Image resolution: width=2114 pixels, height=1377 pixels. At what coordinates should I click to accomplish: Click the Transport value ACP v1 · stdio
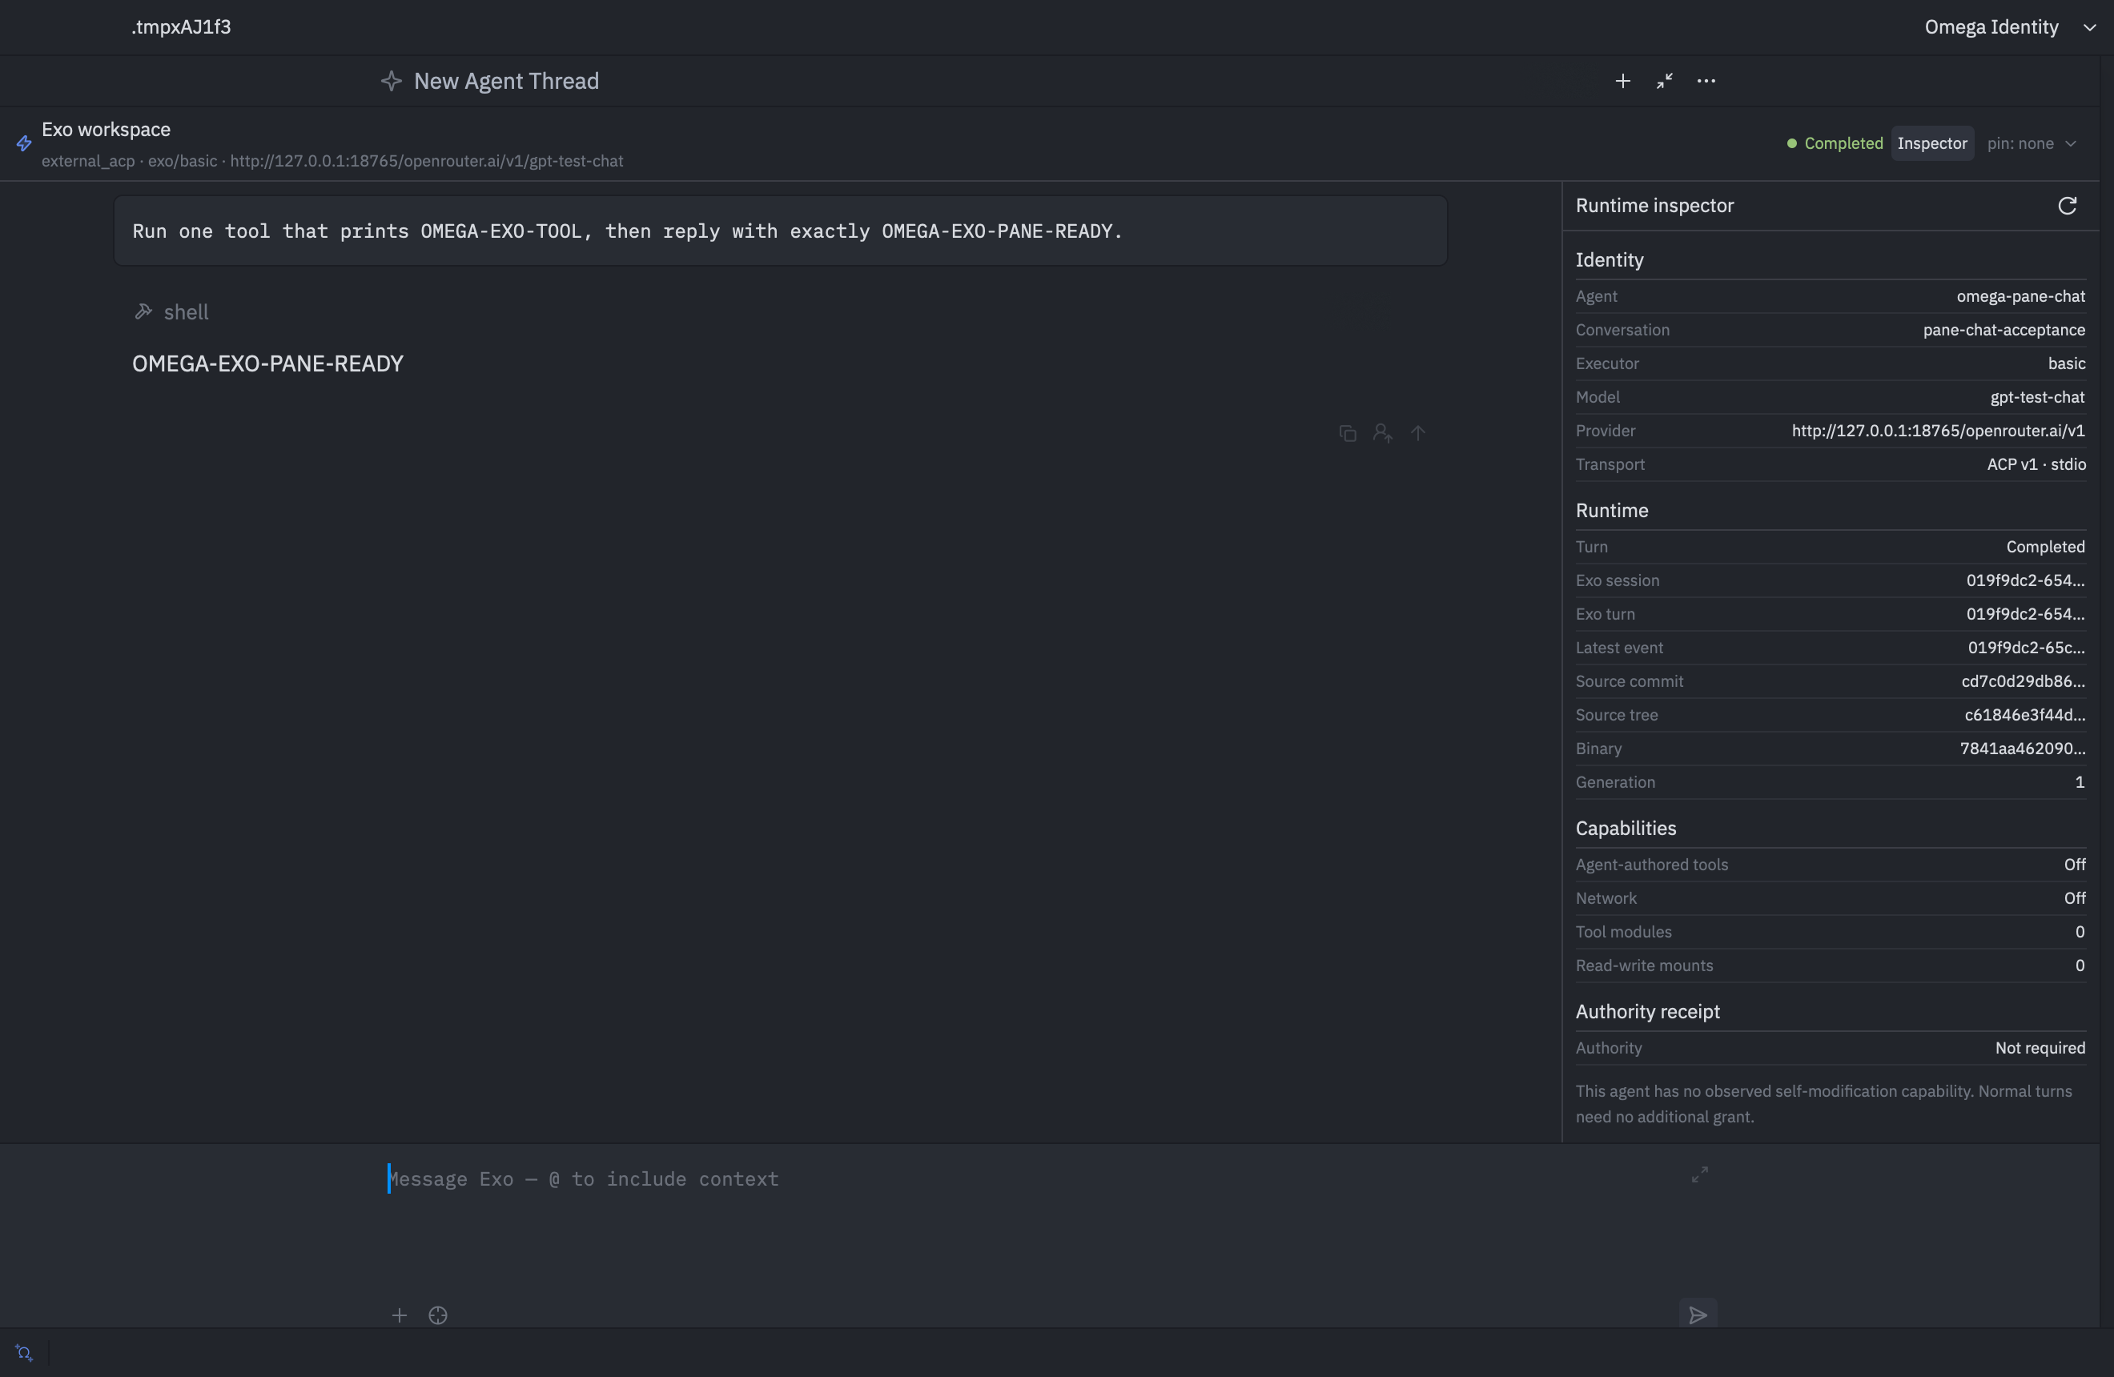point(2036,465)
